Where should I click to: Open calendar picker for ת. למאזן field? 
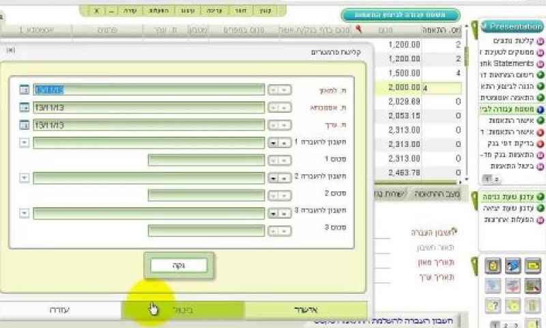click(x=25, y=90)
